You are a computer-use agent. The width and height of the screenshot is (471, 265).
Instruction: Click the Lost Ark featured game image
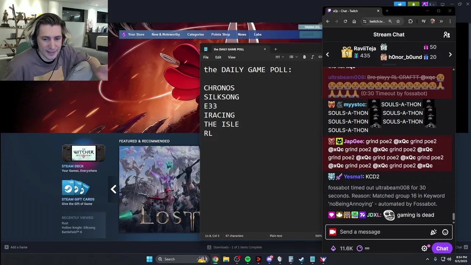click(x=159, y=189)
